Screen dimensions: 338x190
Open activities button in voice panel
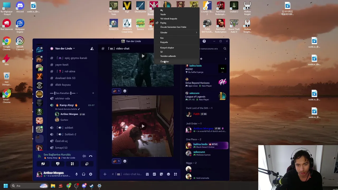pos(72,164)
